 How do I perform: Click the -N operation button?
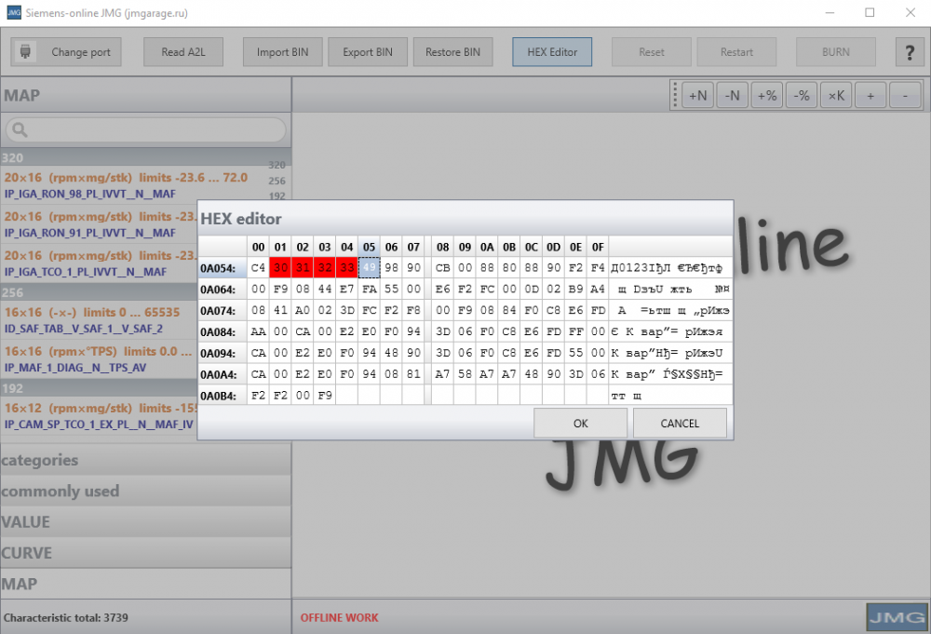(x=732, y=96)
